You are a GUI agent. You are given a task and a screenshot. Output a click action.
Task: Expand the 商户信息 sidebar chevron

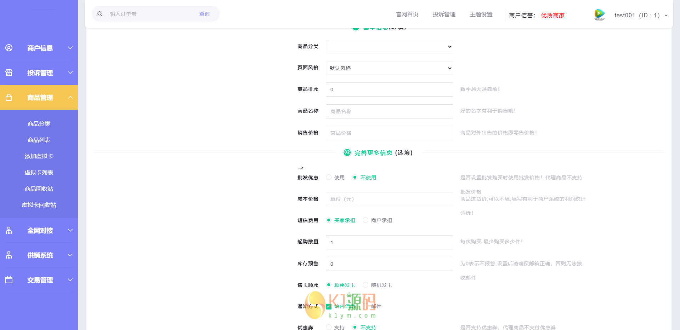pyautogui.click(x=70, y=48)
